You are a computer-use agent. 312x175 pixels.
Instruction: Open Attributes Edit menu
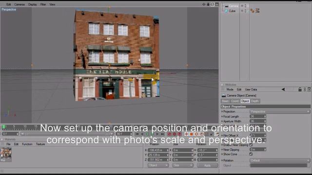click(x=239, y=89)
